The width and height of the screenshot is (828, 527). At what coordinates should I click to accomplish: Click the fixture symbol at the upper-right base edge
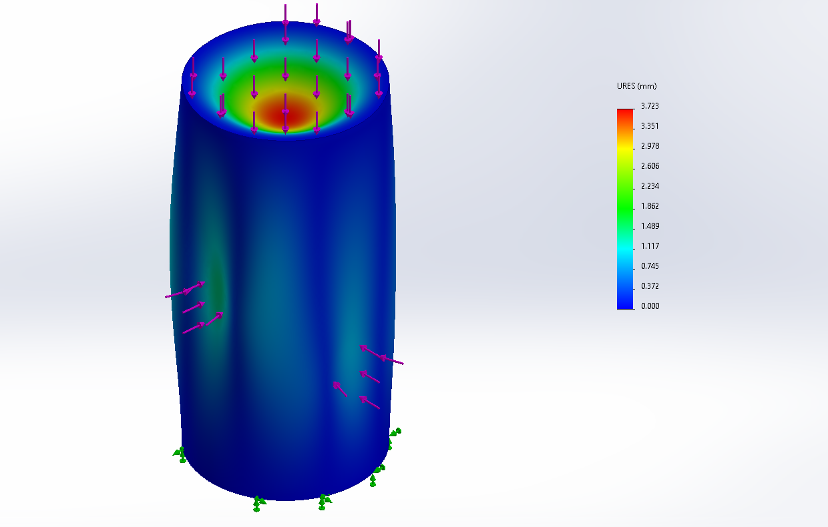pos(395,432)
